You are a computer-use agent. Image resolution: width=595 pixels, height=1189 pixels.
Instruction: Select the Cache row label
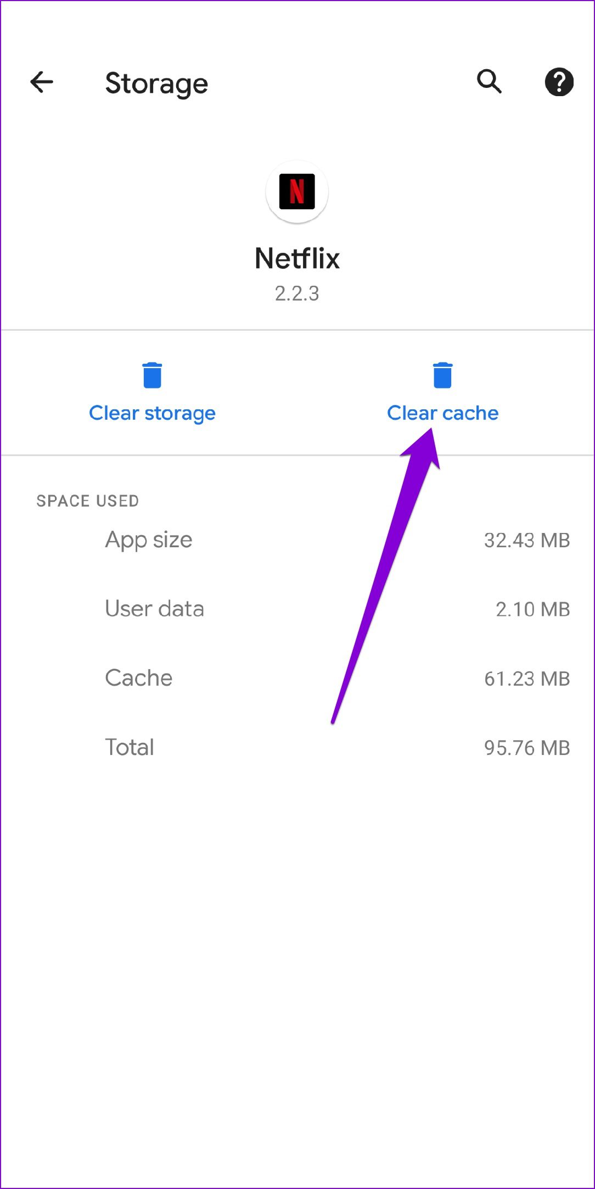(139, 678)
